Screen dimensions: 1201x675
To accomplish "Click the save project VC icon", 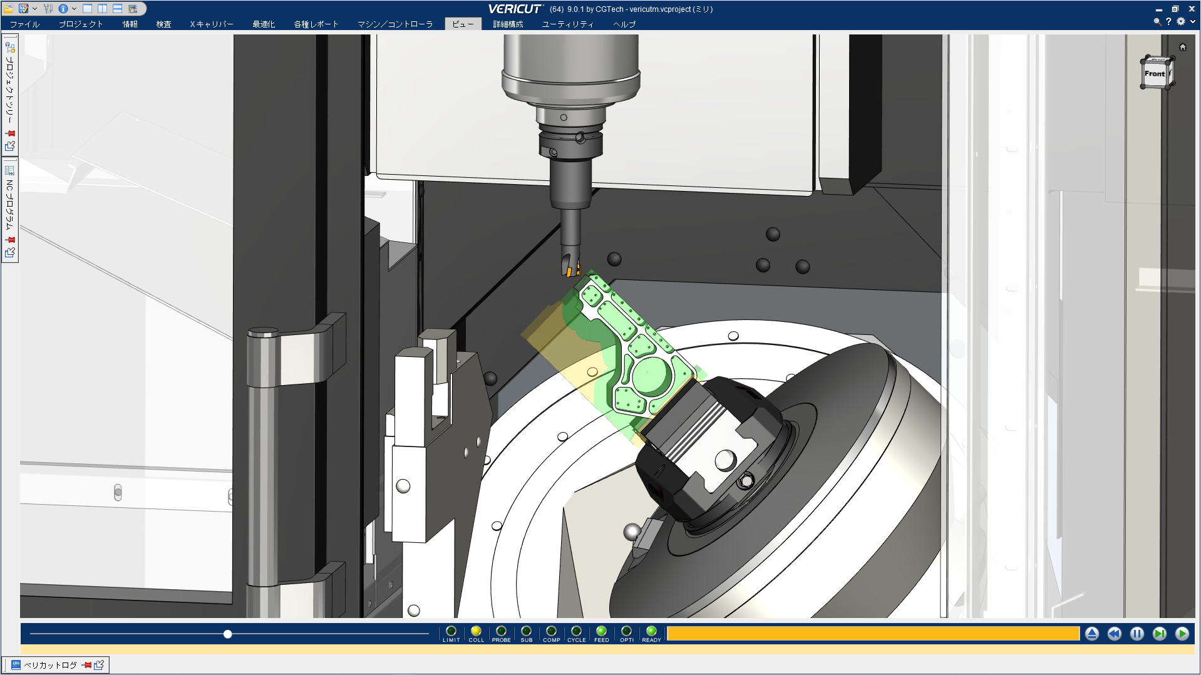I will (x=24, y=9).
